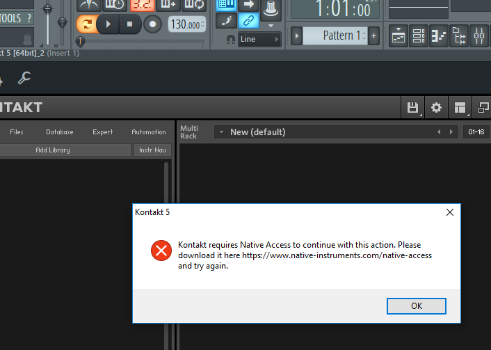
Task: Click the New (default) multi name field
Action: point(258,132)
